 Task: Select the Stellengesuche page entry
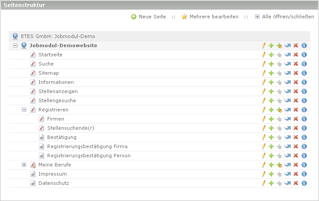(57, 100)
